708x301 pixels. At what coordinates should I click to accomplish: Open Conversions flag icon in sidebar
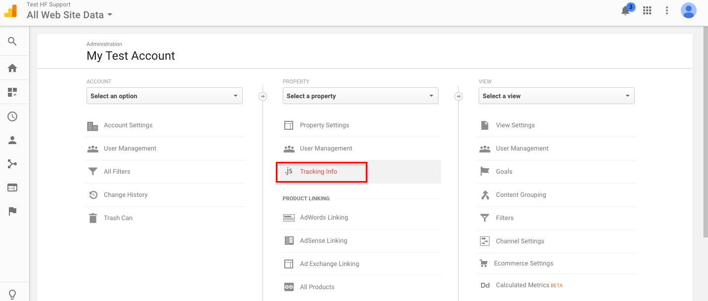coord(12,211)
